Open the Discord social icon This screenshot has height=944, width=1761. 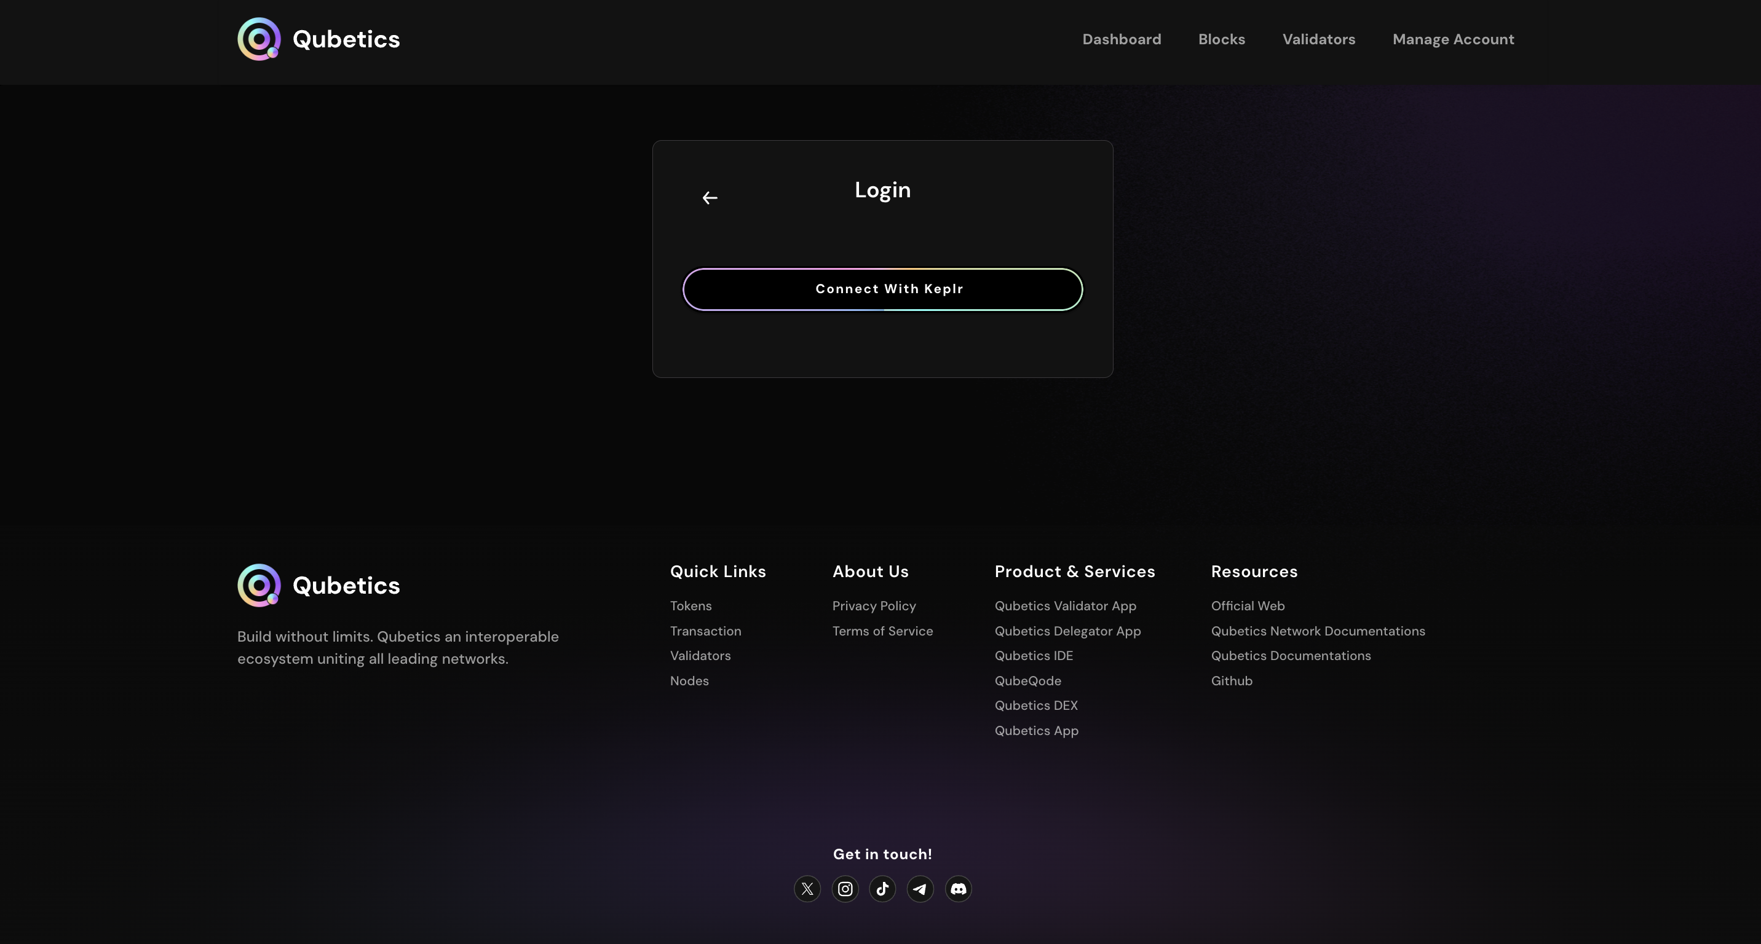pos(958,889)
